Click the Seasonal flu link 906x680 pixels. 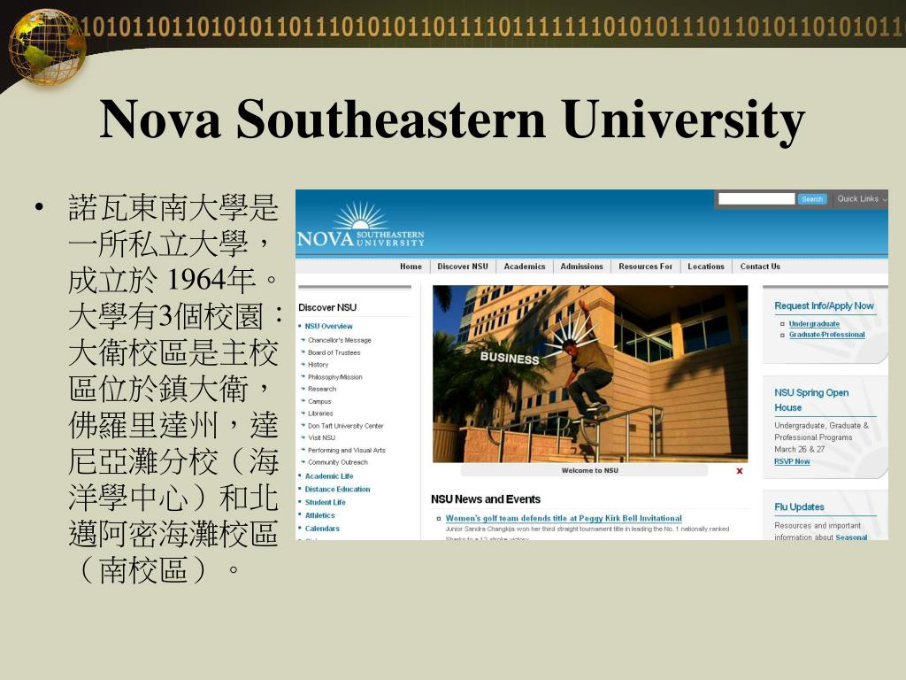click(851, 537)
